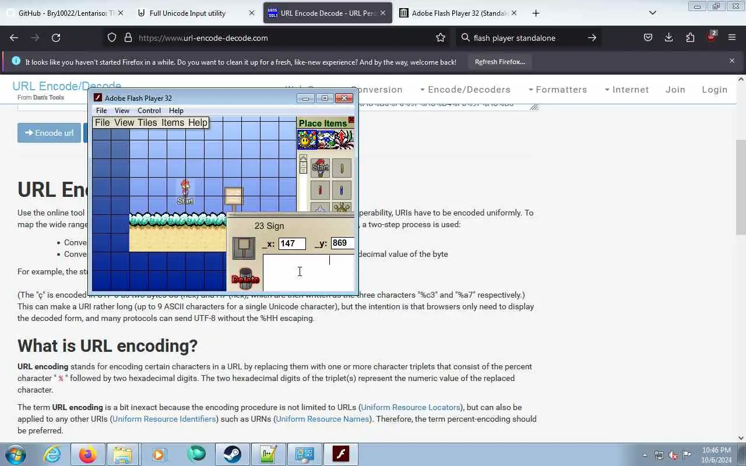The width and height of the screenshot is (746, 466).
Task: Click the sign preview icon in properties panel
Action: [244, 248]
